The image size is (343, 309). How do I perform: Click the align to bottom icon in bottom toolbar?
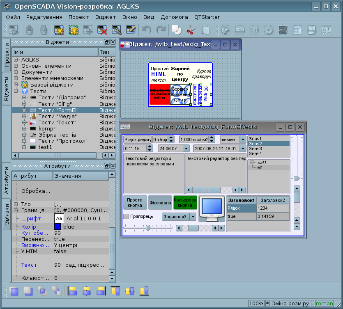click(x=143, y=291)
